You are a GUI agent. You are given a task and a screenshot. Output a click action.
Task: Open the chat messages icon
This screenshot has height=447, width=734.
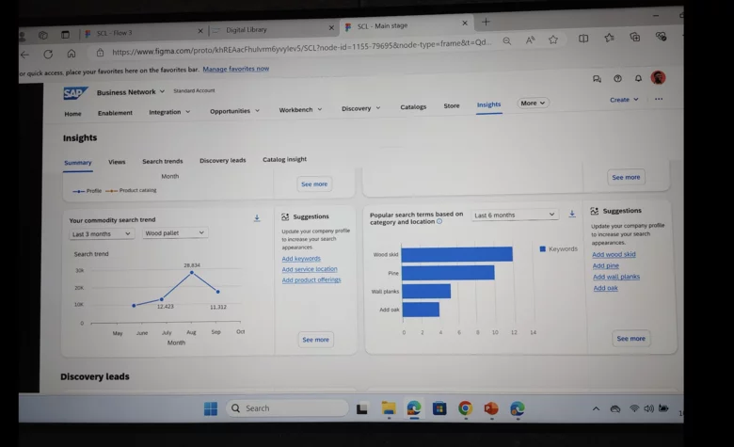(x=597, y=79)
